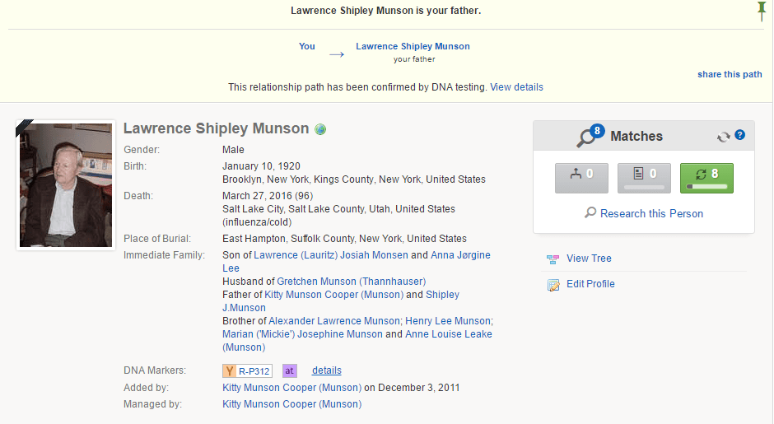Click the 'You' link in relationship path
774x424 pixels.
click(x=307, y=46)
